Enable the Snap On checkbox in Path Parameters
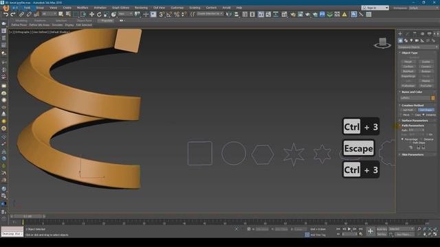The image size is (440, 247). 428,134
